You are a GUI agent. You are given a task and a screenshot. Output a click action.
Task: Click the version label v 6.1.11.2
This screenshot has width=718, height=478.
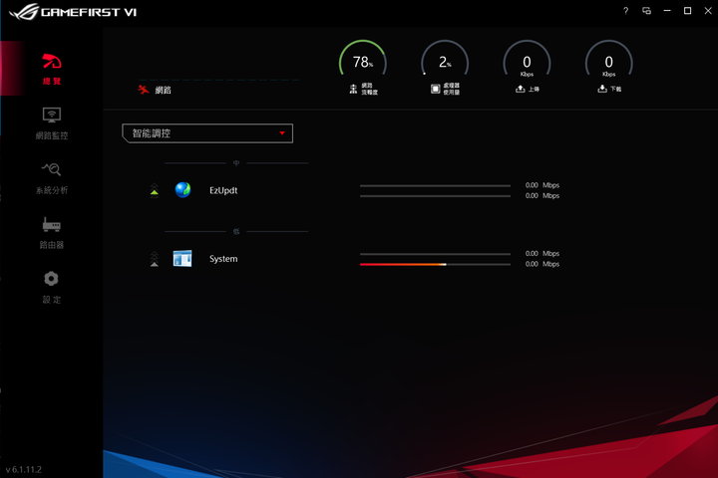point(24,470)
